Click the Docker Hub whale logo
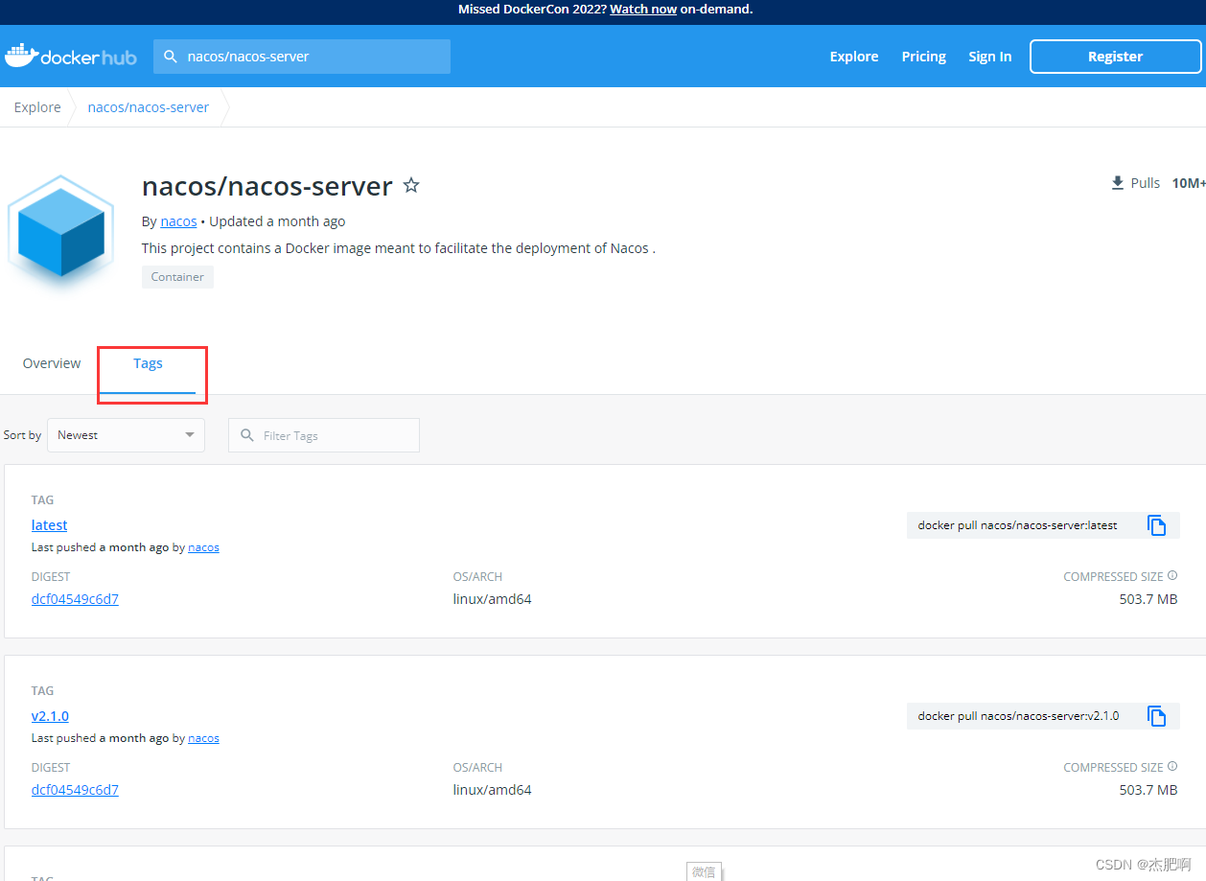 tap(71, 57)
